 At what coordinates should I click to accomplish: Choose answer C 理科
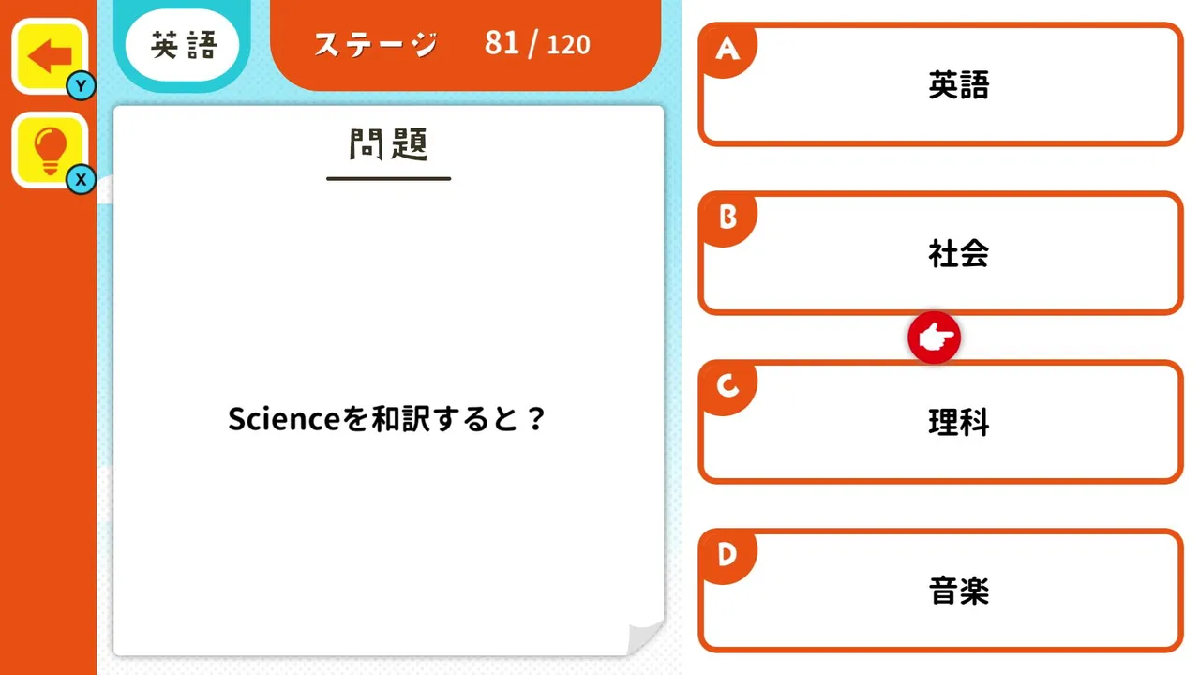[940, 422]
